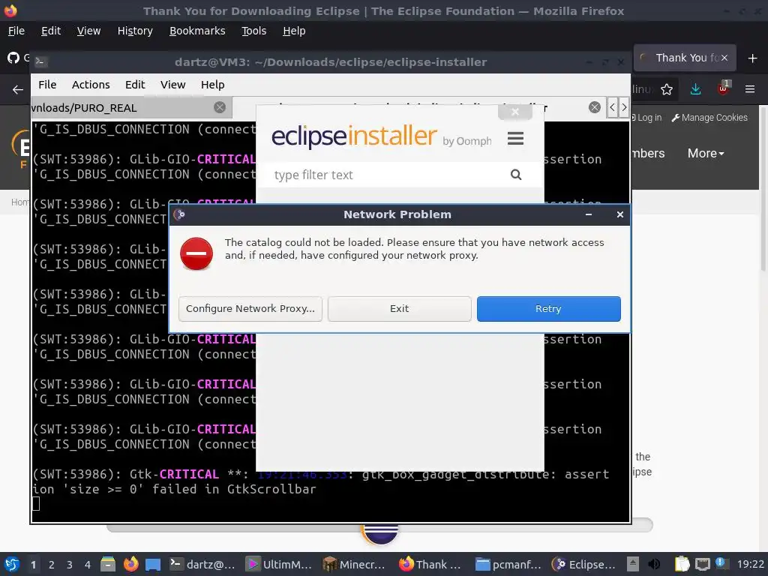
Task: Open the clipboard manager tray icon
Action: click(x=681, y=564)
